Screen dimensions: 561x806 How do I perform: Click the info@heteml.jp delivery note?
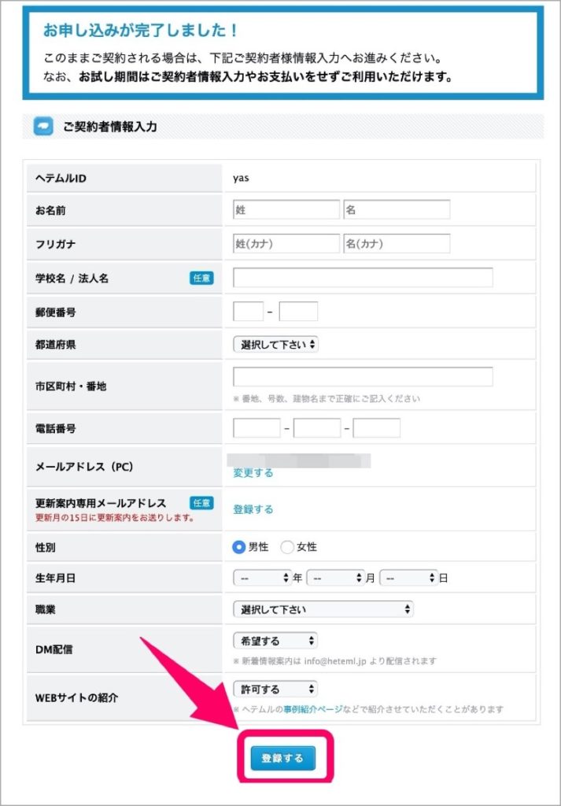point(335,660)
